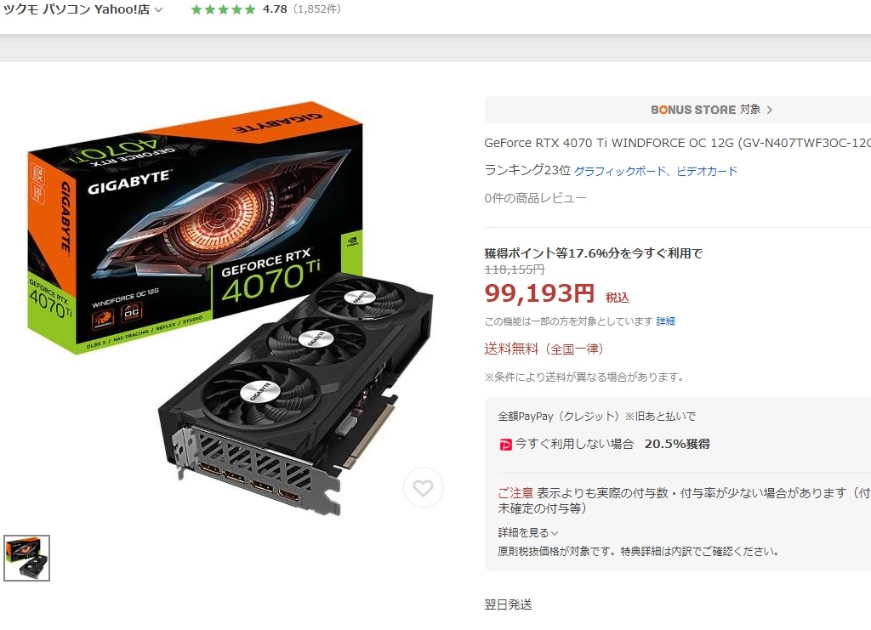Image resolution: width=871 pixels, height=630 pixels.
Task: Add product to favorites with heart icon
Action: [x=423, y=487]
